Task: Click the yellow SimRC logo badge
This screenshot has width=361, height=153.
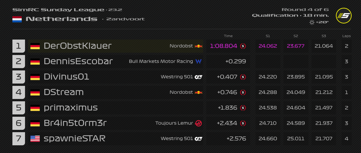Action: click(343, 15)
